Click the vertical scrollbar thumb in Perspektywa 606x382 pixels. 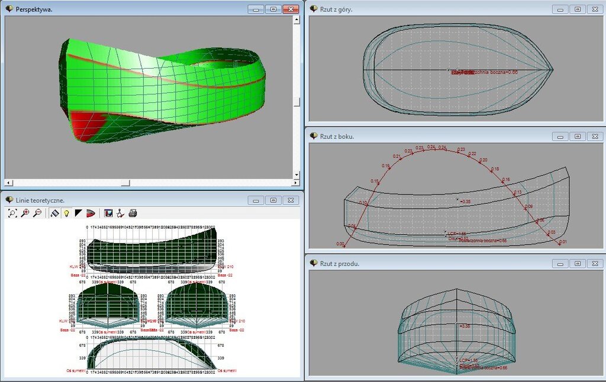[x=296, y=102]
